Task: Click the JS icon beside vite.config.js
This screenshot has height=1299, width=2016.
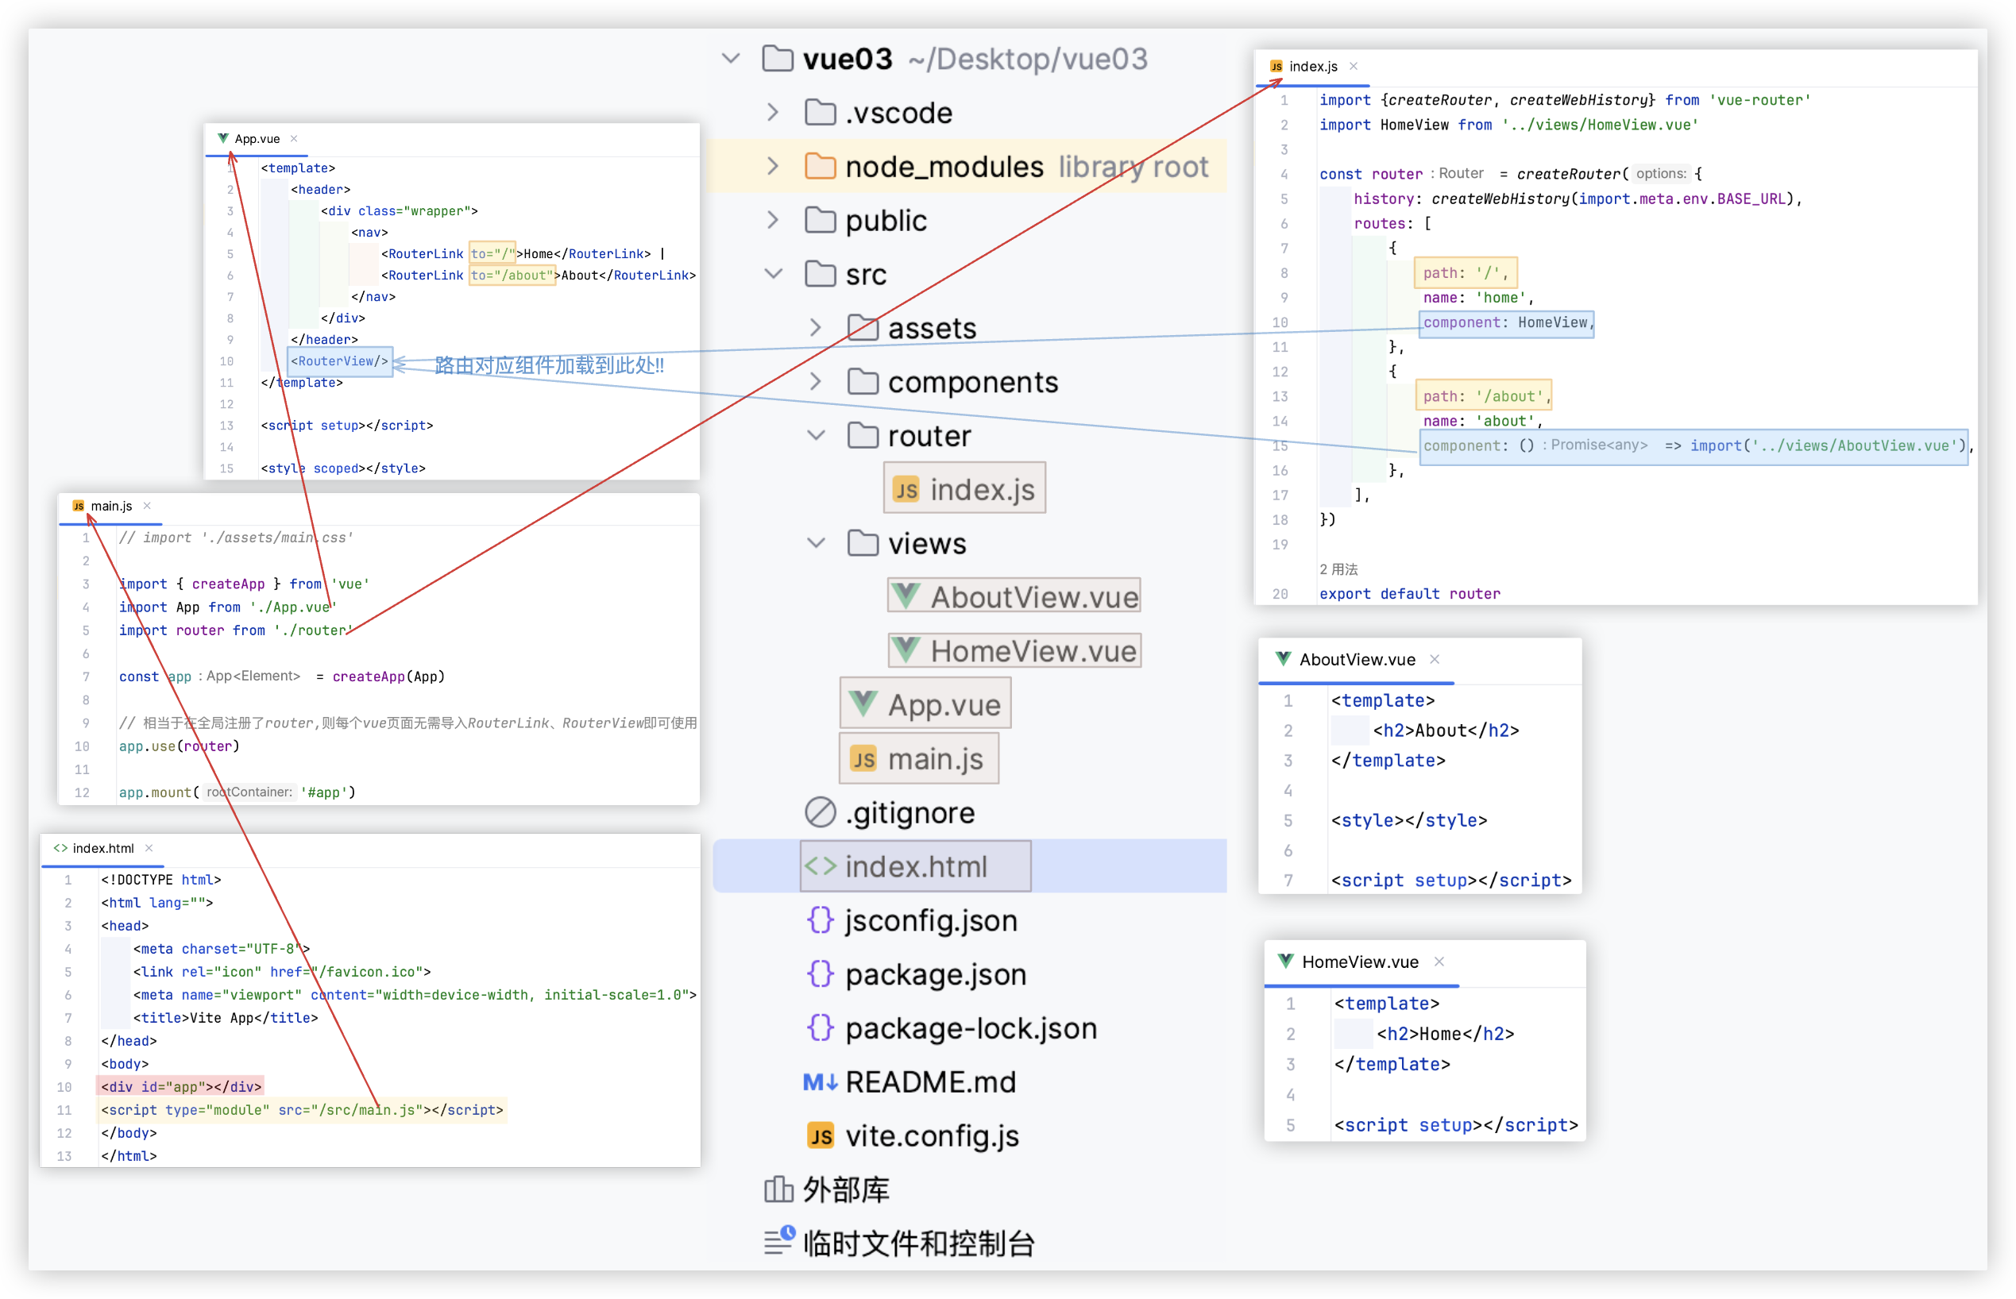Action: pyautogui.click(x=820, y=1136)
